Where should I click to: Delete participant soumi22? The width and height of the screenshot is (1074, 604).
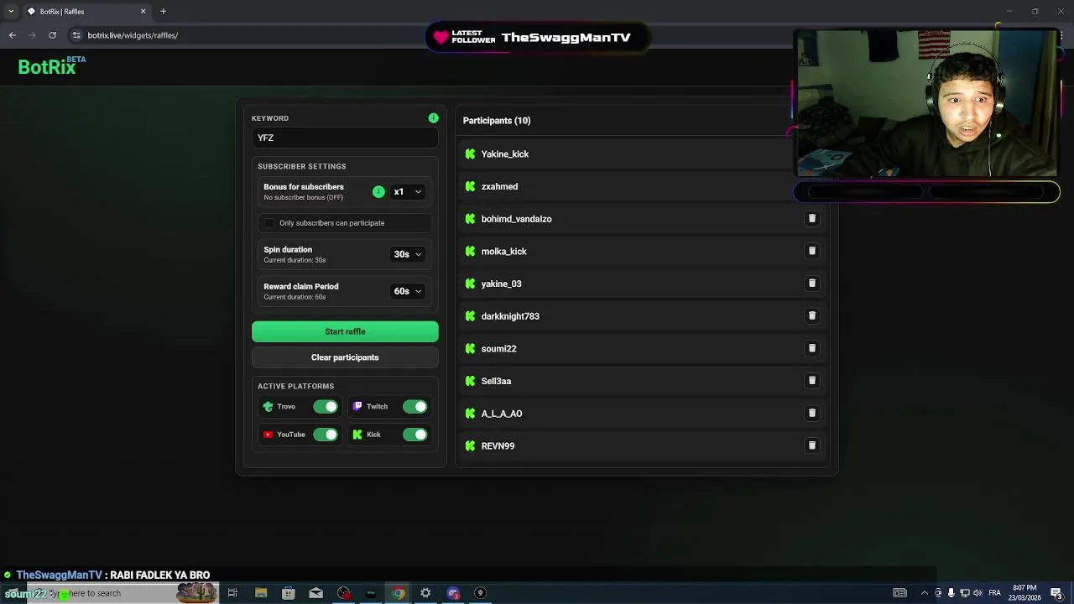(811, 348)
